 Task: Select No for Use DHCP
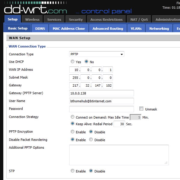(x=86, y=61)
